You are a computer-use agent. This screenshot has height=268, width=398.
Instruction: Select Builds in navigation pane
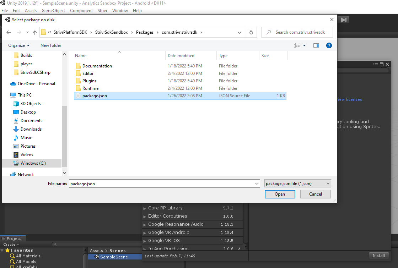(x=26, y=55)
